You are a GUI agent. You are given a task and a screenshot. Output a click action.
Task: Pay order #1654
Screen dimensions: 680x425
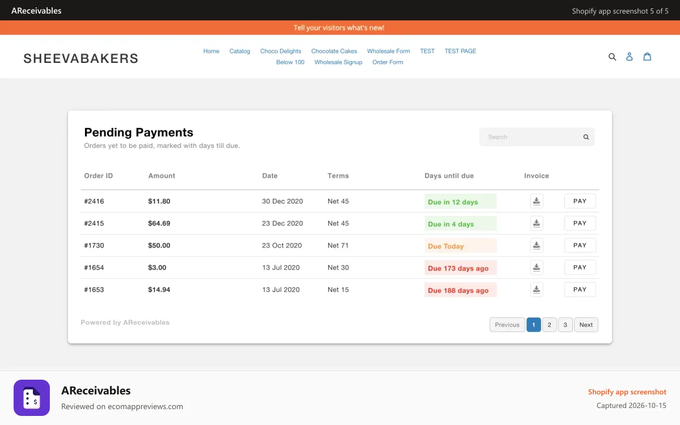(580, 267)
